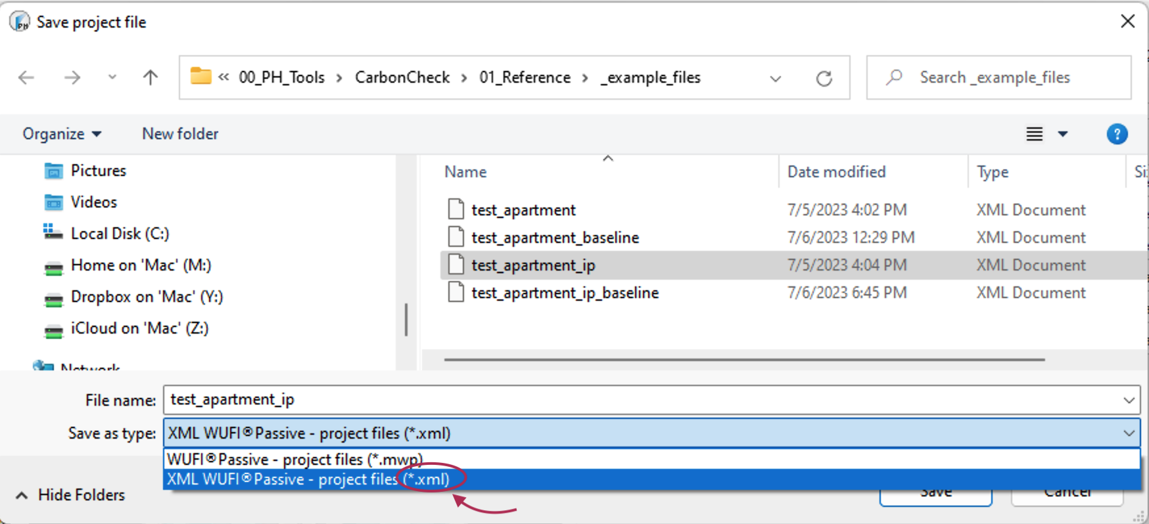Click the 7/5/2023 4:02 PM date cell
This screenshot has height=524, width=1149.
click(x=847, y=210)
